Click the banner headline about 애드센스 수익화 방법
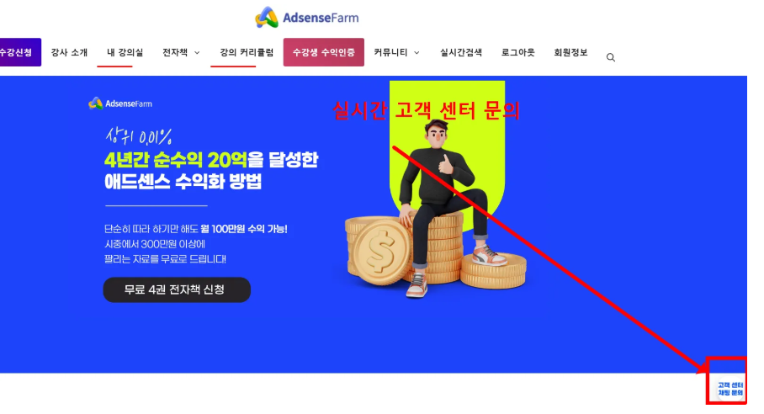764x414 pixels. pos(211,171)
